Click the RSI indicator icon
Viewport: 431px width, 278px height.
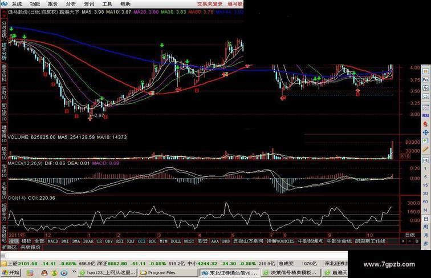425,116
